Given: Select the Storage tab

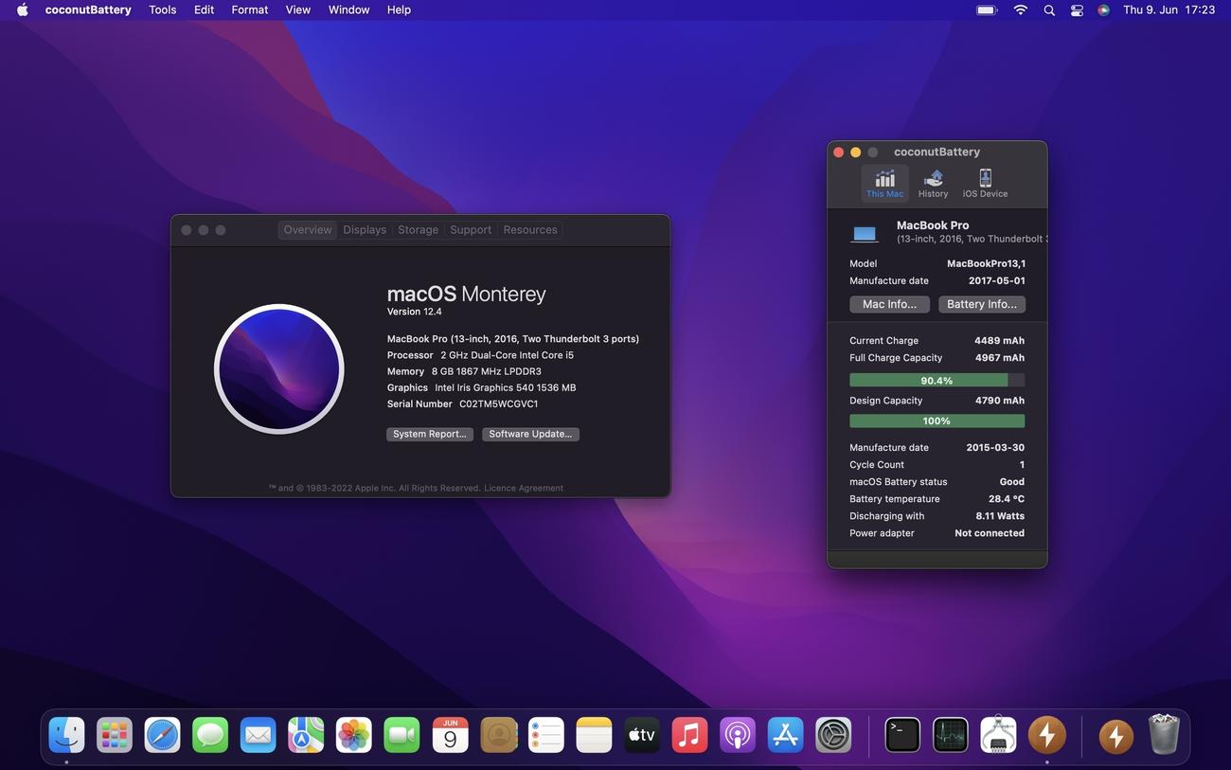Looking at the screenshot, I should (418, 230).
